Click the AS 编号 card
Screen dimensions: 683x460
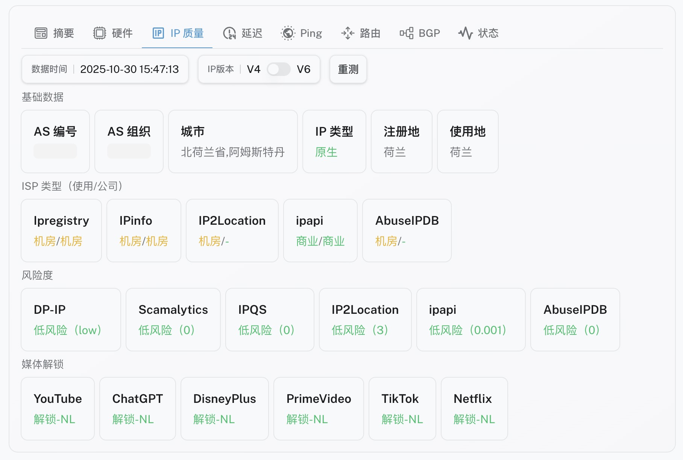[55, 141]
